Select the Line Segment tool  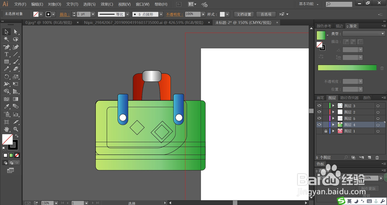click(x=15, y=54)
